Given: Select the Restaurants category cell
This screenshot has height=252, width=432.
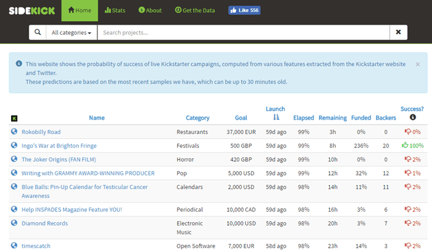Looking at the screenshot, I should click(x=192, y=132).
